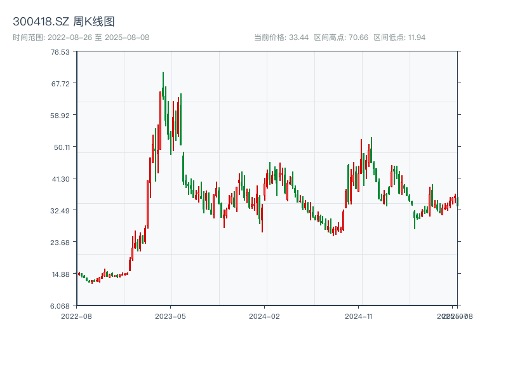The image size is (508, 381).
Task: Click the 2022-08 x-axis date label
Action: click(77, 316)
